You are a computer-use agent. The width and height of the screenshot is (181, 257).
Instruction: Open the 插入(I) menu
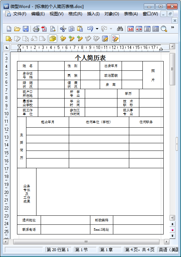[93, 14]
